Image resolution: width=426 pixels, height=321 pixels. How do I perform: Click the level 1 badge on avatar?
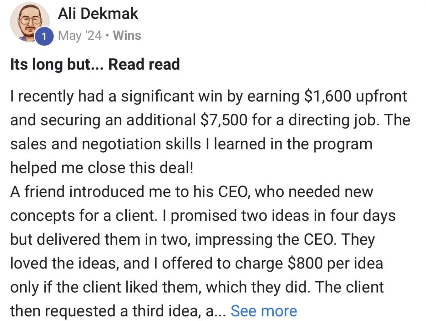[x=44, y=37]
